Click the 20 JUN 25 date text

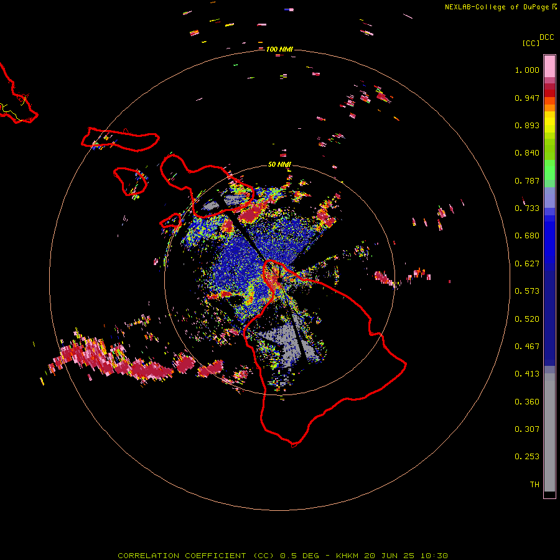[x=390, y=556]
